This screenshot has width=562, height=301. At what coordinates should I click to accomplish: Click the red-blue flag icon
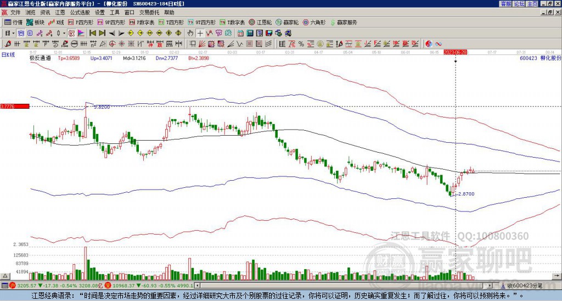(81, 34)
